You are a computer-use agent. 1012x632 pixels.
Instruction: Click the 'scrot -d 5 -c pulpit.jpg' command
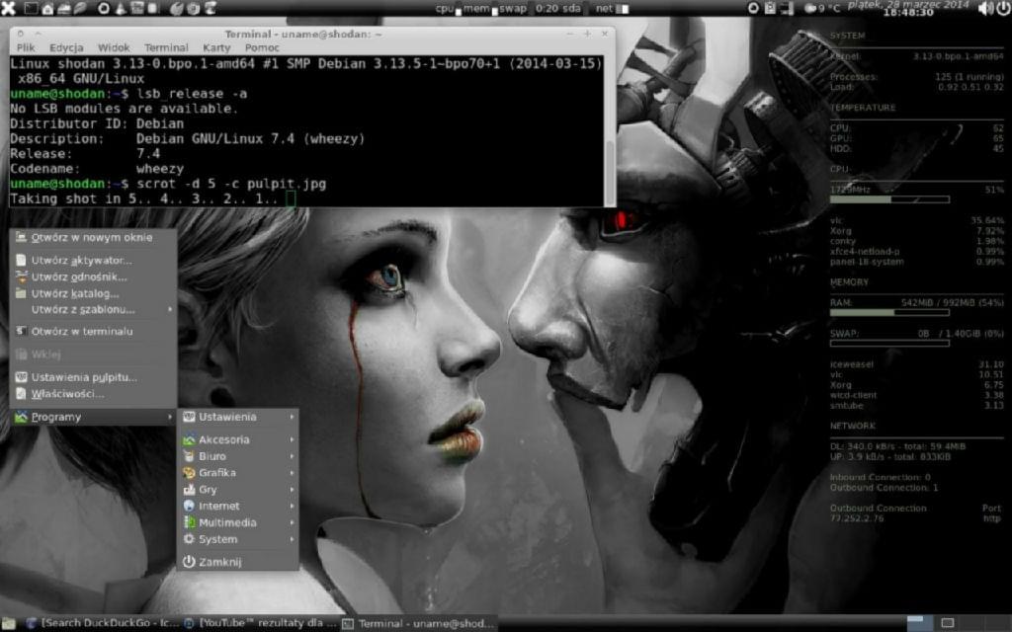pyautogui.click(x=231, y=184)
